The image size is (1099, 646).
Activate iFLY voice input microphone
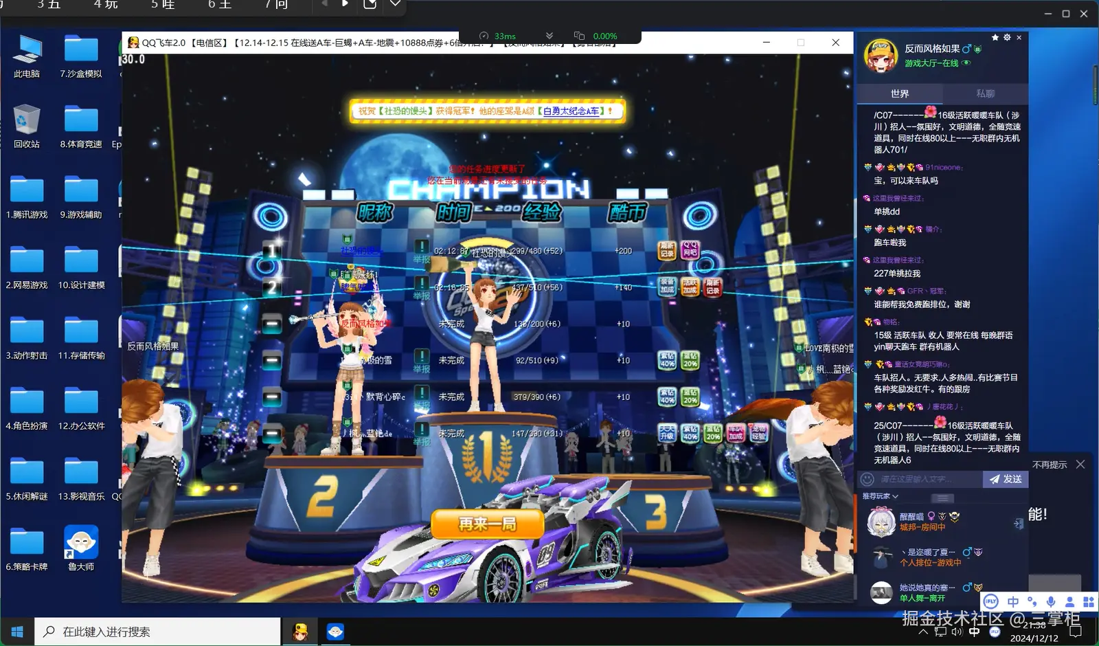point(1051,601)
